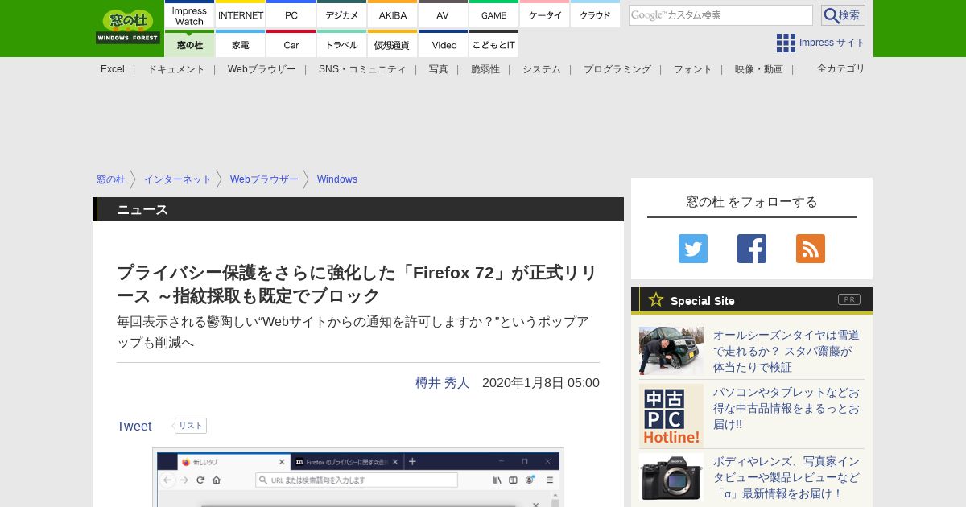Go to the 脆弱性 category
Image resolution: width=966 pixels, height=507 pixels.
pos(485,69)
